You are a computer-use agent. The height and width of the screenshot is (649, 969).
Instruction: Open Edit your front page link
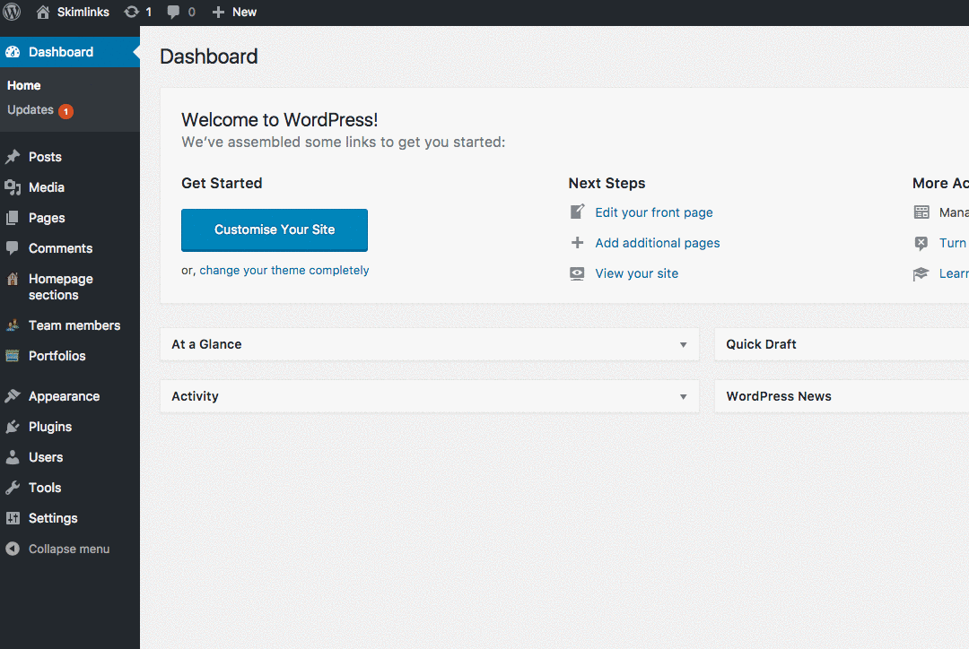pyautogui.click(x=654, y=212)
